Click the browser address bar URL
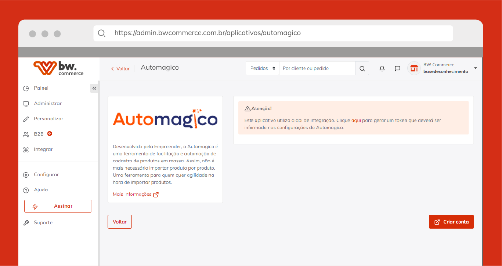Viewport: 502px width, 266px height. pos(207,33)
